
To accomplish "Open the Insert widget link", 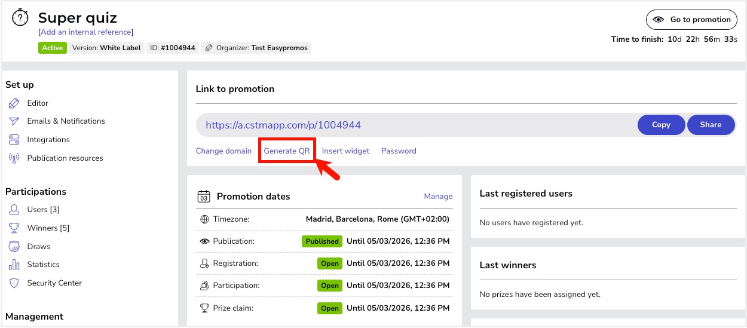I will 345,151.
